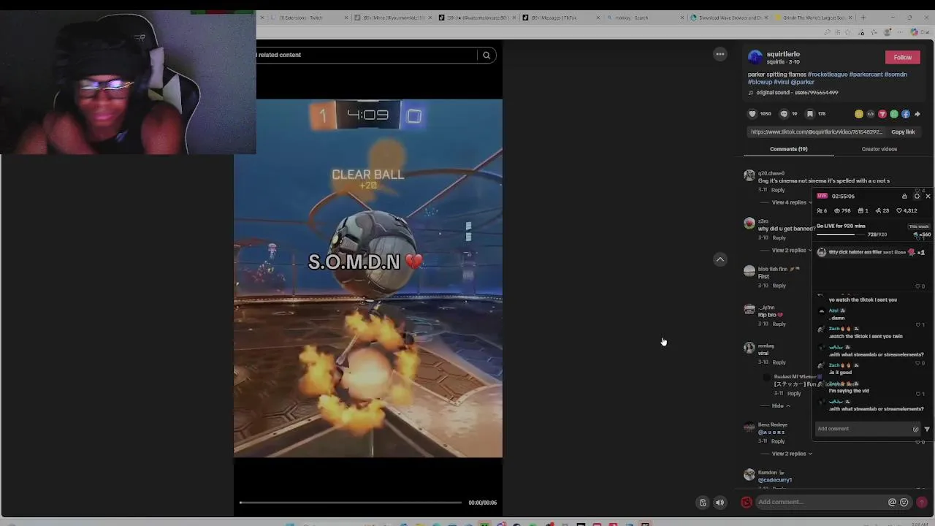Reply to mmkay's 'viral' comment

coord(779,362)
